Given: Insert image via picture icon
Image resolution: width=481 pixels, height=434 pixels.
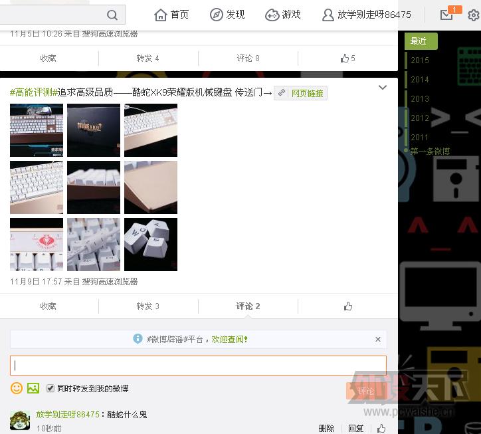Looking at the screenshot, I should tap(33, 388).
